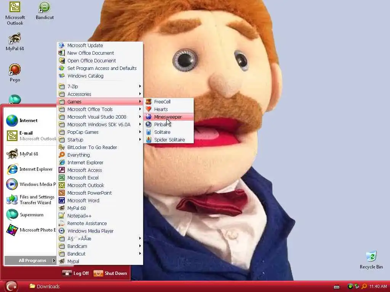The height and width of the screenshot is (292, 390).
Task: Click the Log Off button
Action: tap(76, 273)
